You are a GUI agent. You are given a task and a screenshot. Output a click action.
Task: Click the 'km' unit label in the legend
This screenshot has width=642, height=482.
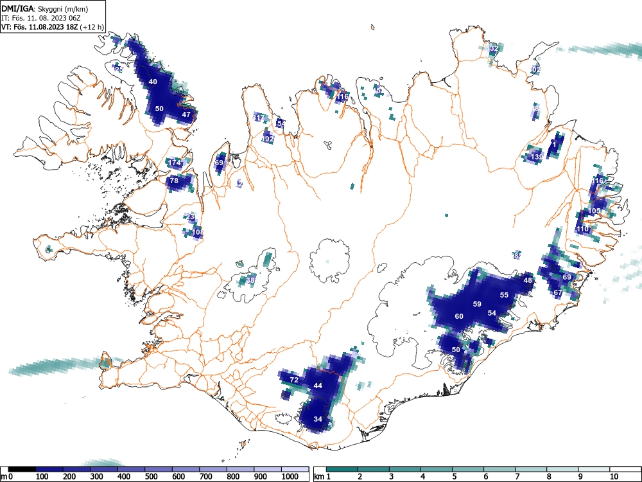(319, 477)
